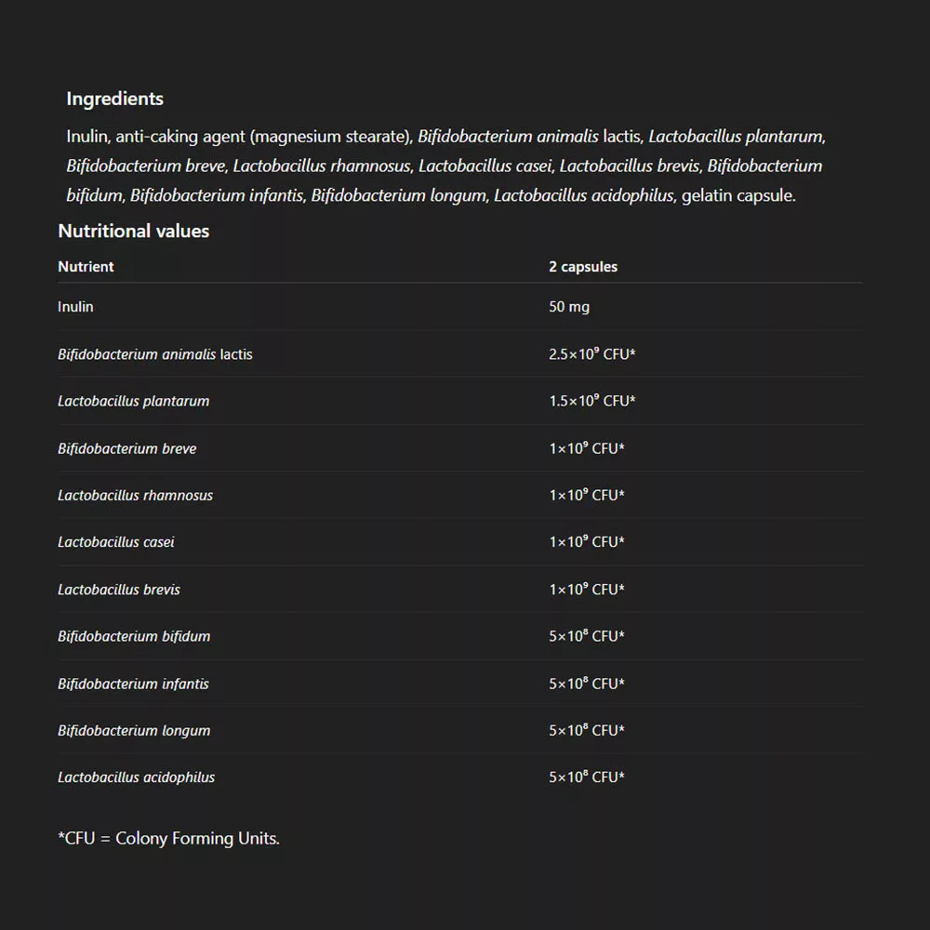Select the Nutrient column header
The height and width of the screenshot is (930, 930).
[x=86, y=267]
